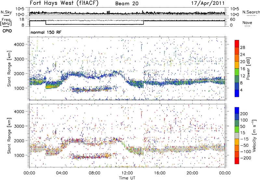Click the 'Beam 20' label
Viewport: 260px width, 180px height.
click(127, 4)
